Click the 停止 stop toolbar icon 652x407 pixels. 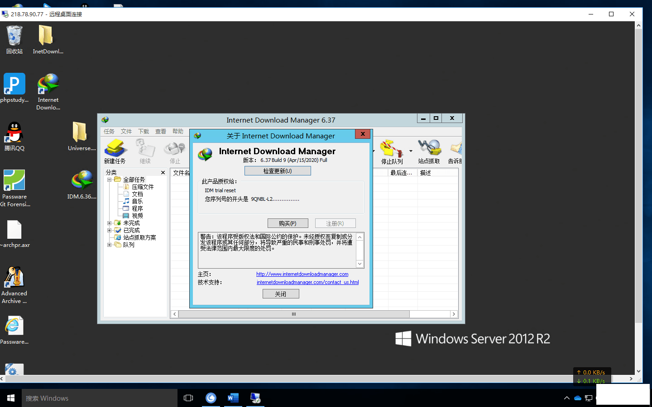[175, 151]
